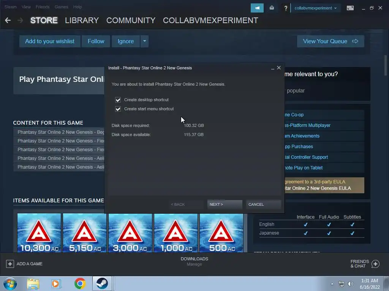Open the Friends menu
This screenshot has width=389, height=291.
43,7
